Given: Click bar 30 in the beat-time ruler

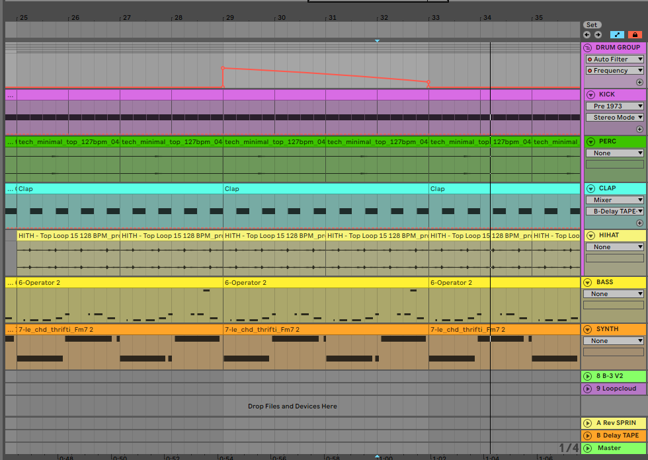Looking at the screenshot, I should [x=282, y=18].
